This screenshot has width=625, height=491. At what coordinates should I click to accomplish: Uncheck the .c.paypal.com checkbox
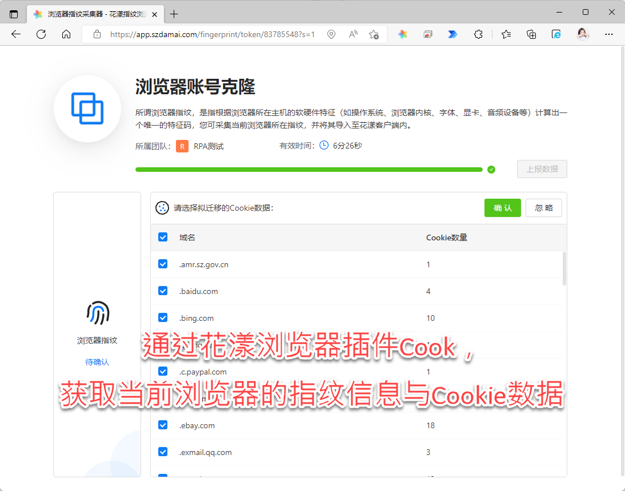click(x=163, y=371)
